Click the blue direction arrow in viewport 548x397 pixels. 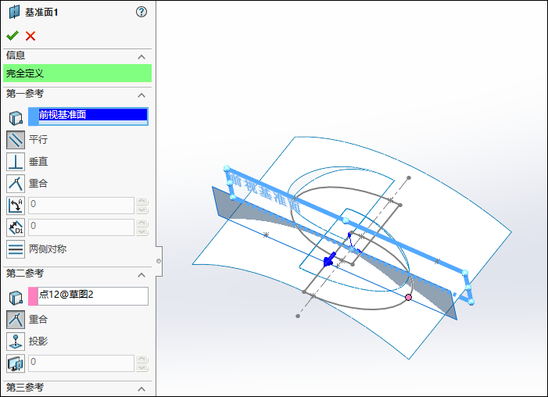[x=329, y=260]
